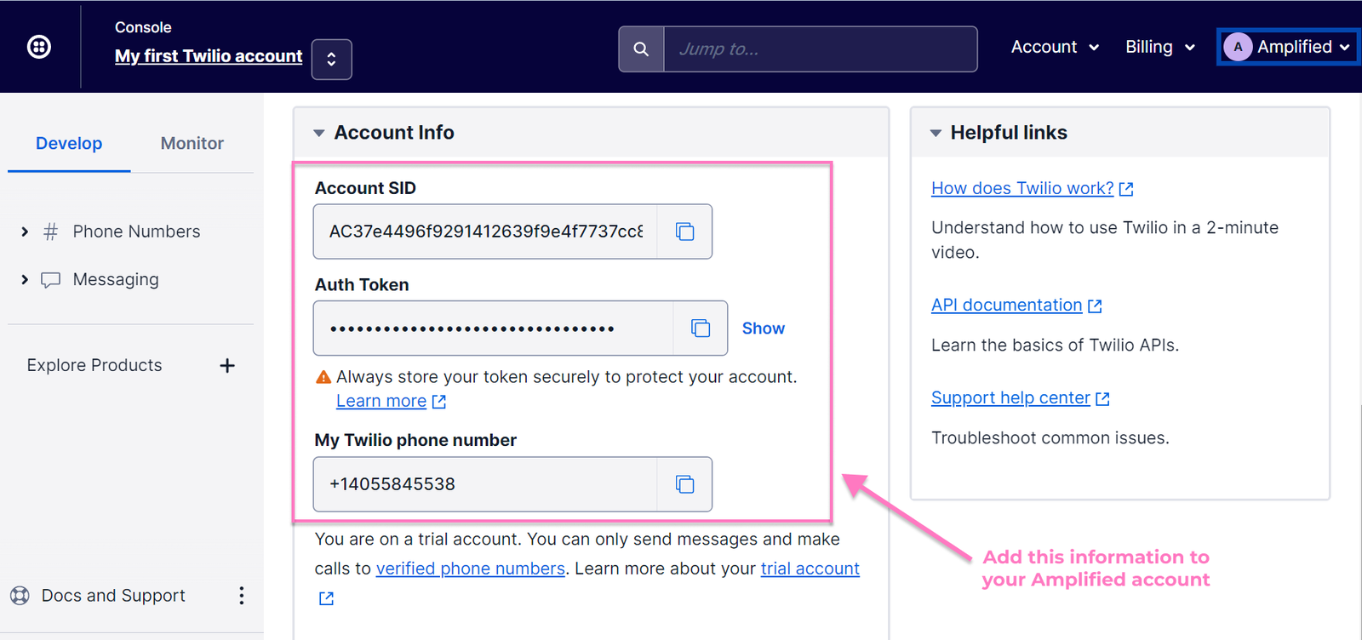Copy the Account SID value
Screen dimensions: 1362x640
[684, 231]
